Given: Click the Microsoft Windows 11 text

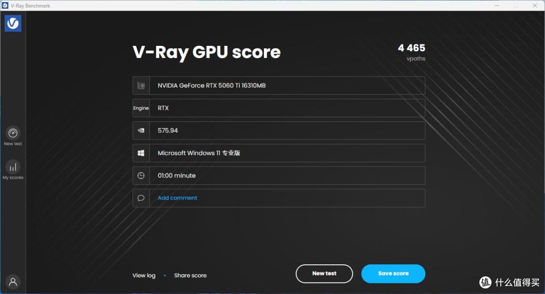Looking at the screenshot, I should tap(199, 153).
